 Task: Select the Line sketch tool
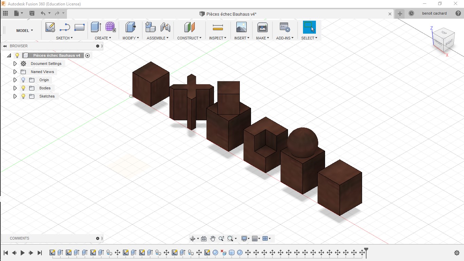coord(65,27)
